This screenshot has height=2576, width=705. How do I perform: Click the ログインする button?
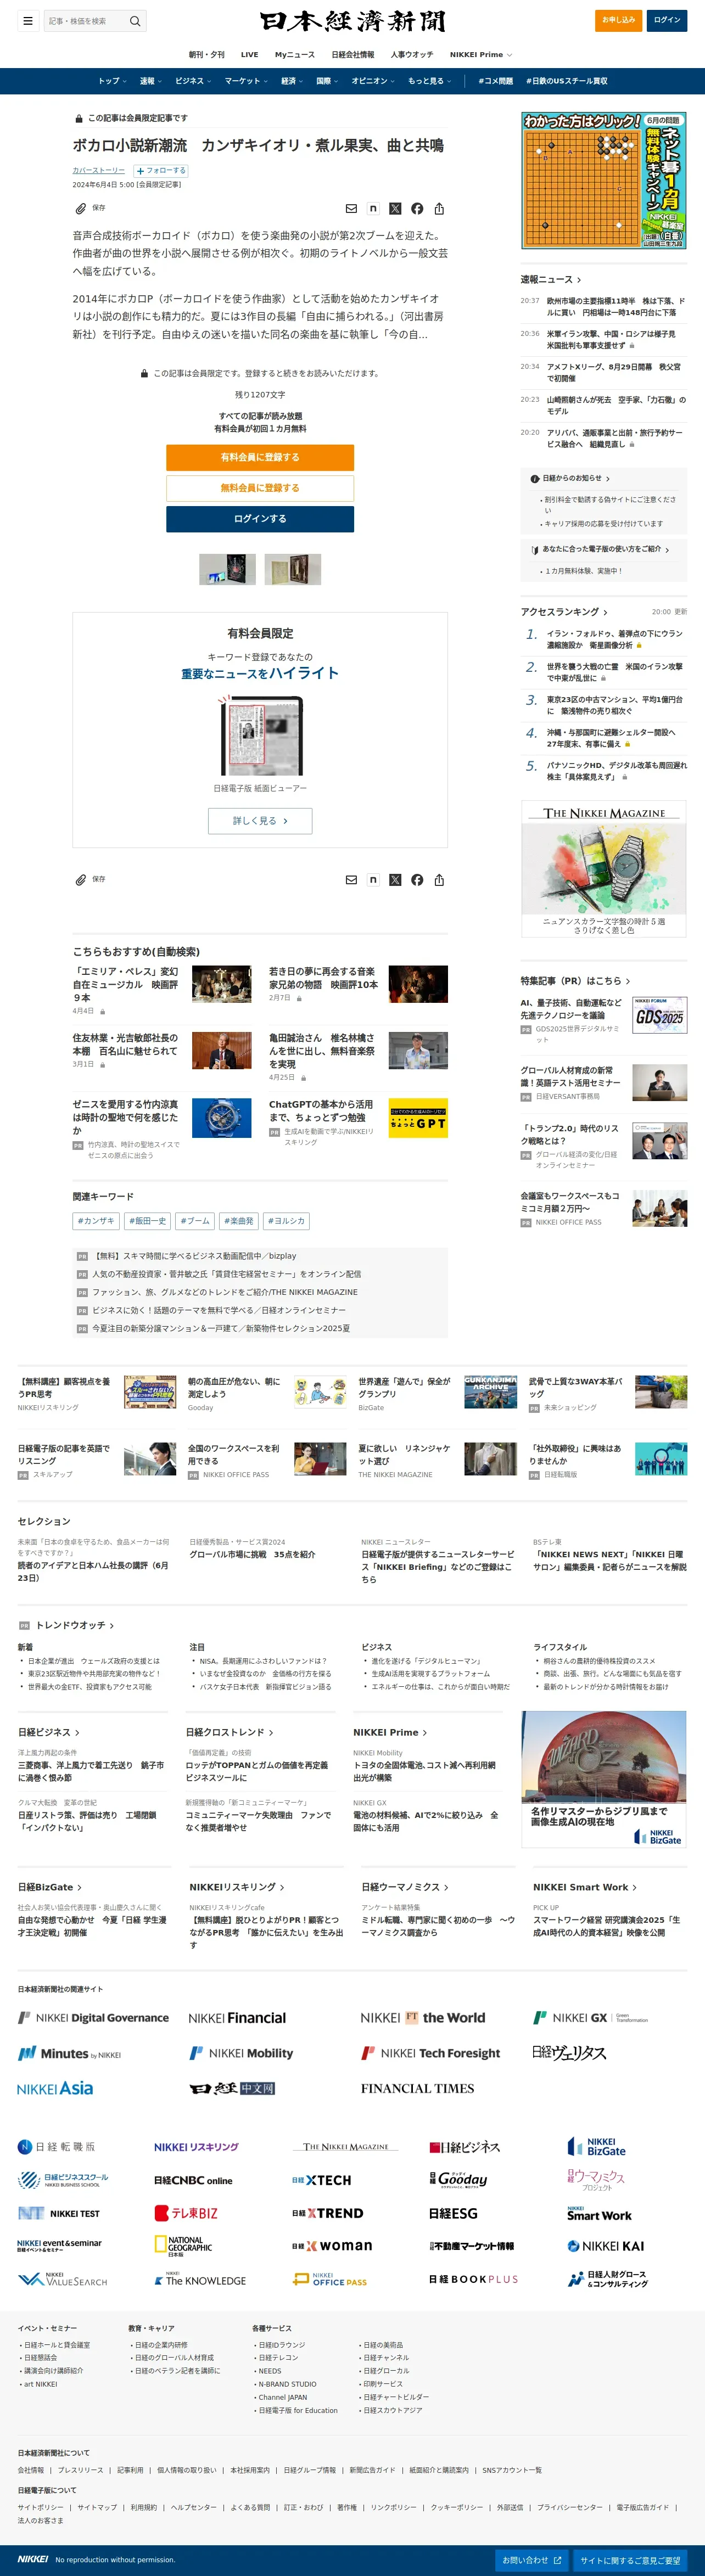[260, 519]
